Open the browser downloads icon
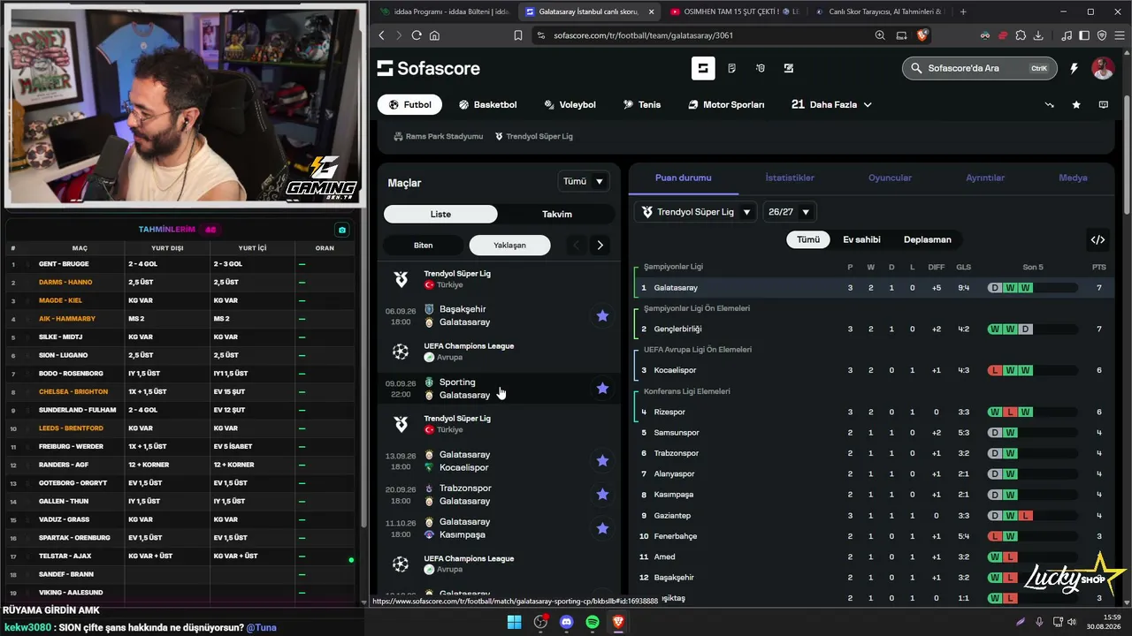The height and width of the screenshot is (636, 1132). (x=1038, y=35)
